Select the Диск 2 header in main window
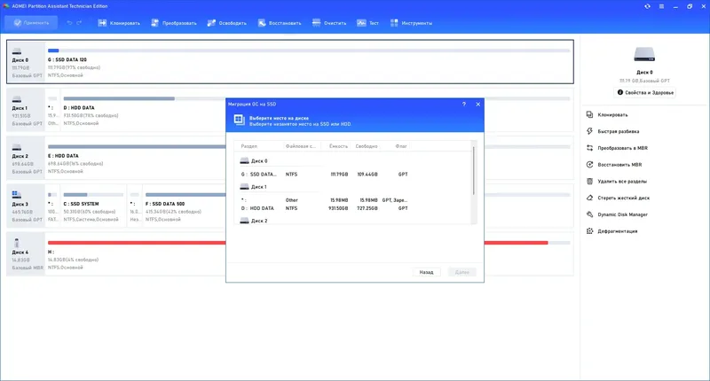Image resolution: width=710 pixels, height=381 pixels. 26,159
